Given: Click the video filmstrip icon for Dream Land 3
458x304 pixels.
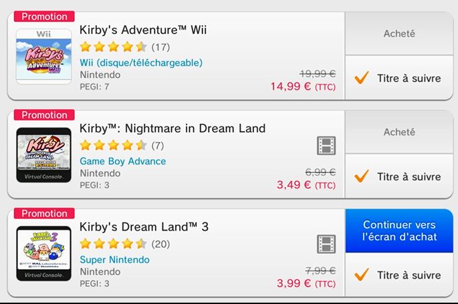Looking at the screenshot, I should click(x=326, y=244).
